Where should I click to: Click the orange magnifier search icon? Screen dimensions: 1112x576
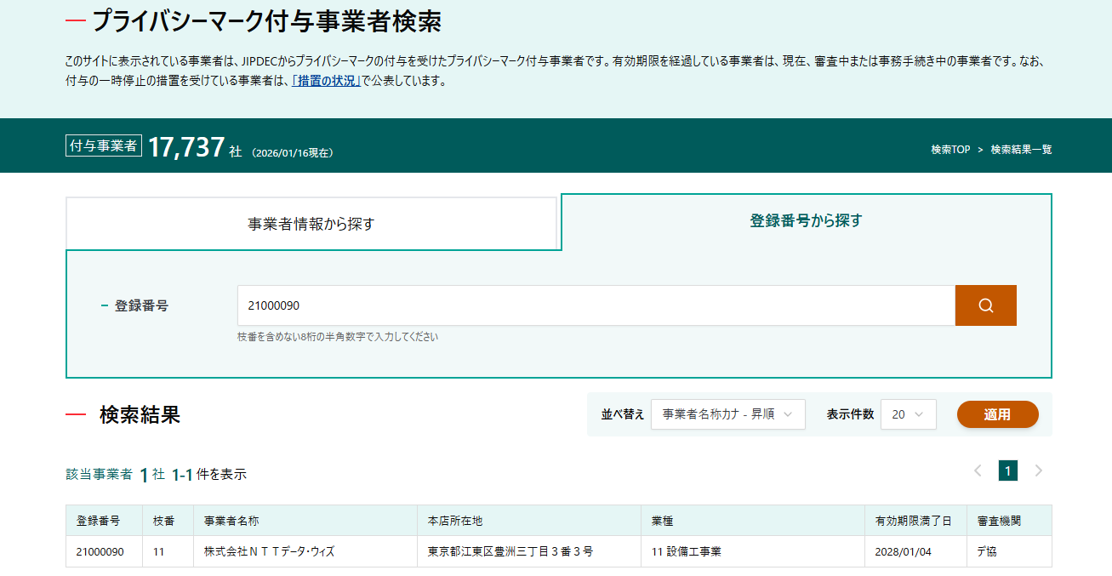point(985,305)
